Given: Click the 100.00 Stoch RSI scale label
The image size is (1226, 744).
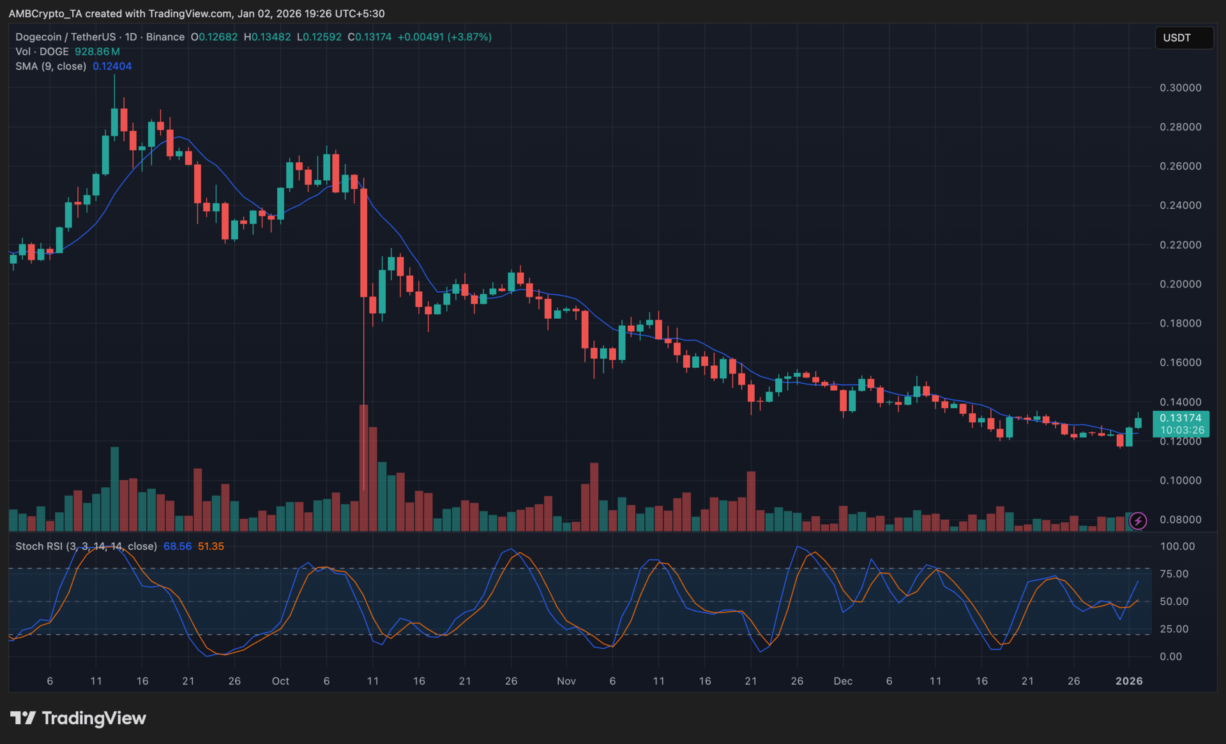Looking at the screenshot, I should click(1177, 546).
